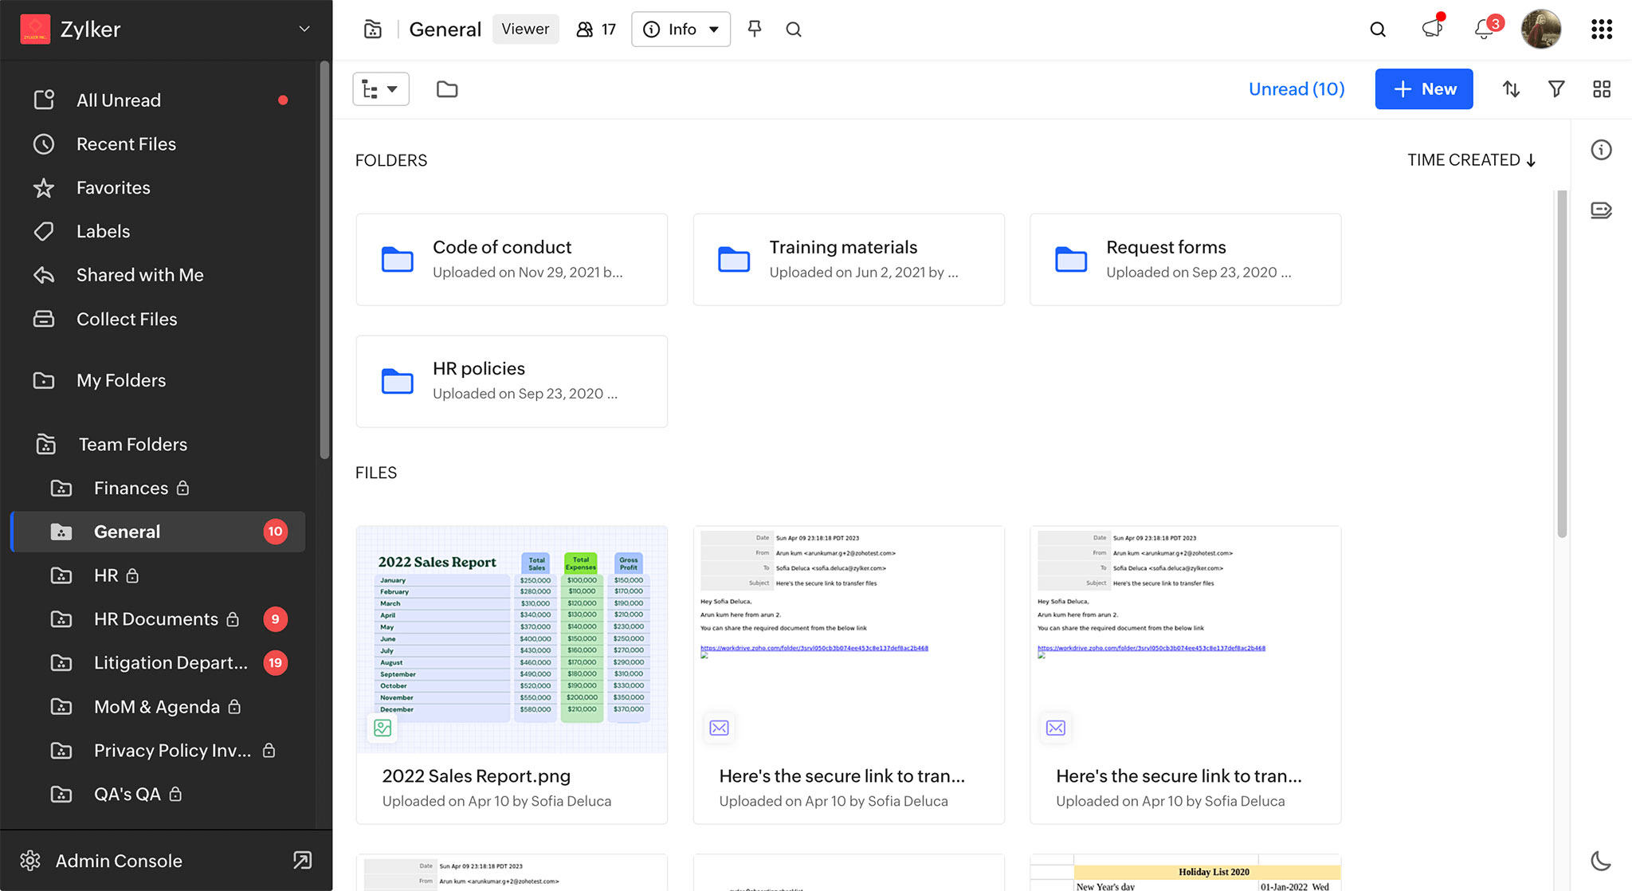This screenshot has width=1632, height=891.
Task: Open the notifications bell
Action: pos(1484,29)
